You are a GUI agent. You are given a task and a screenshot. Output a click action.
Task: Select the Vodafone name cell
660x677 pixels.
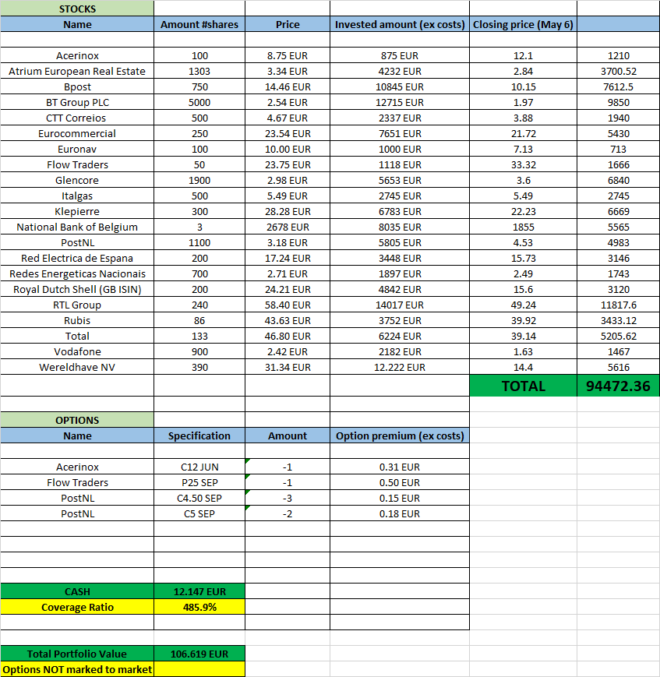(77, 351)
